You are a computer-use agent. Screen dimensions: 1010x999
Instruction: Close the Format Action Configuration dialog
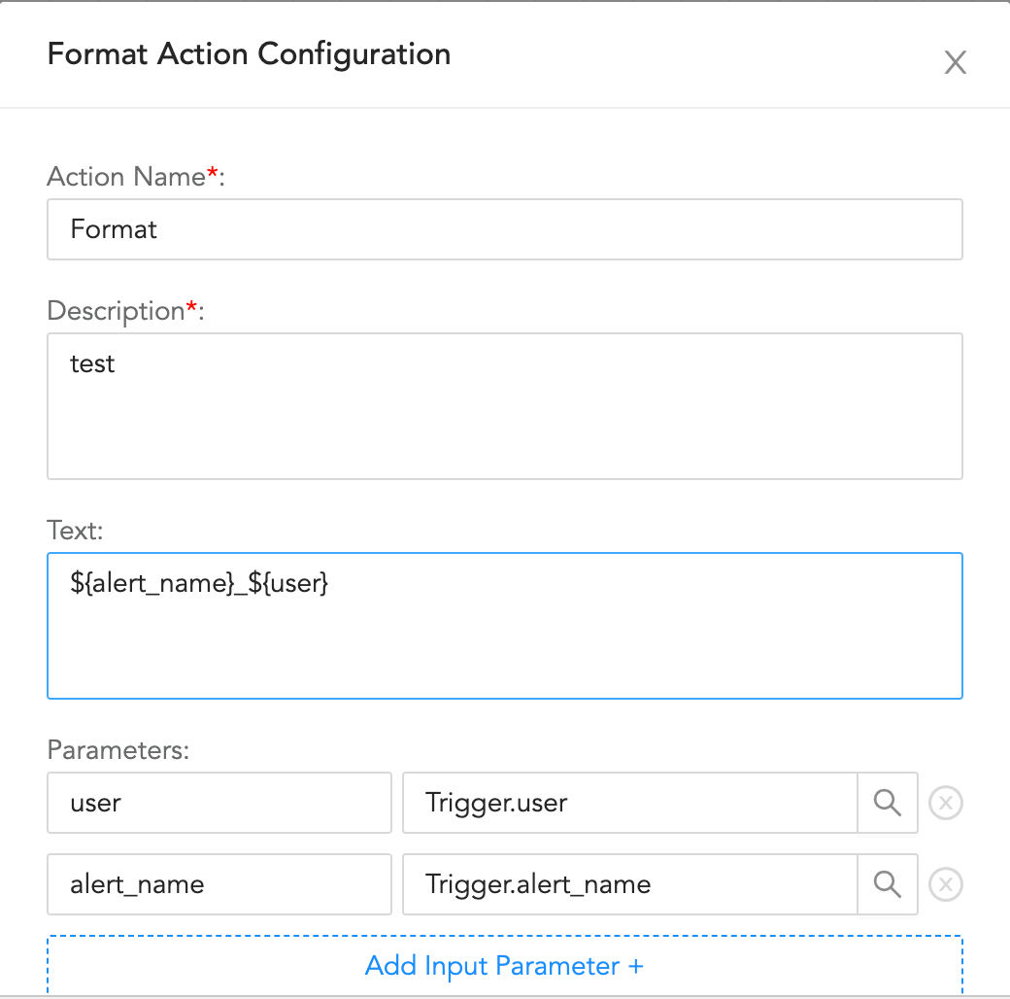[956, 63]
